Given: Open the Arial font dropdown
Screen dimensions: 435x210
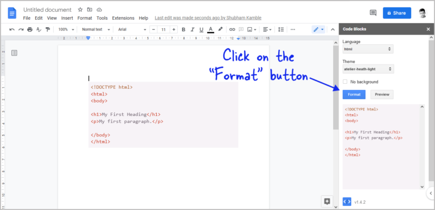Looking at the screenshot, I should coord(132,29).
